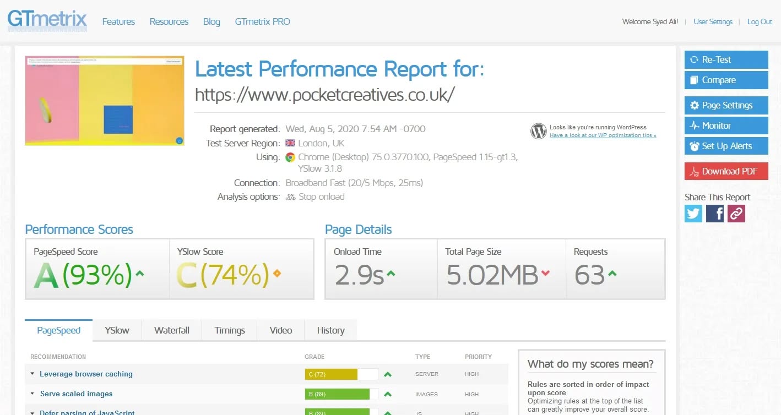Click the IMAGES type cell
Viewport: 781px width, 415px height.
point(427,394)
